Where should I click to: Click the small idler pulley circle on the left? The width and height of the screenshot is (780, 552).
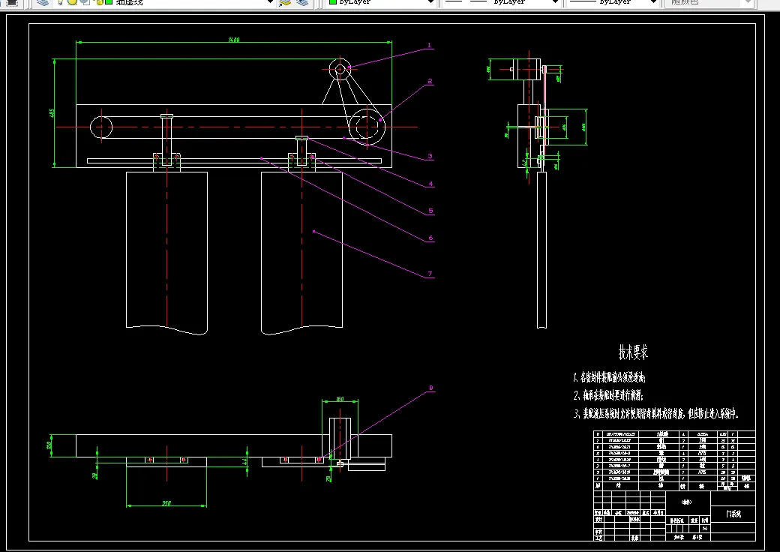tap(101, 127)
